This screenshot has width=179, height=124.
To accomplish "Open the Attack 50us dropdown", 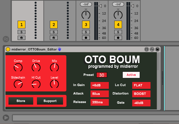I will tap(100, 94).
